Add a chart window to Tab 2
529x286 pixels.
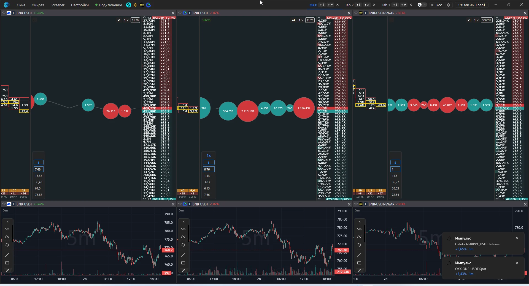367,5
